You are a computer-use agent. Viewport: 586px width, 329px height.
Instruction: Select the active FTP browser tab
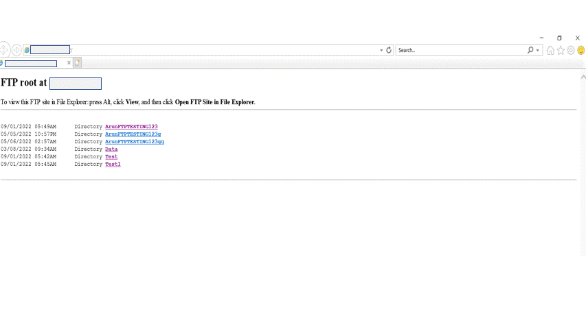pos(31,63)
